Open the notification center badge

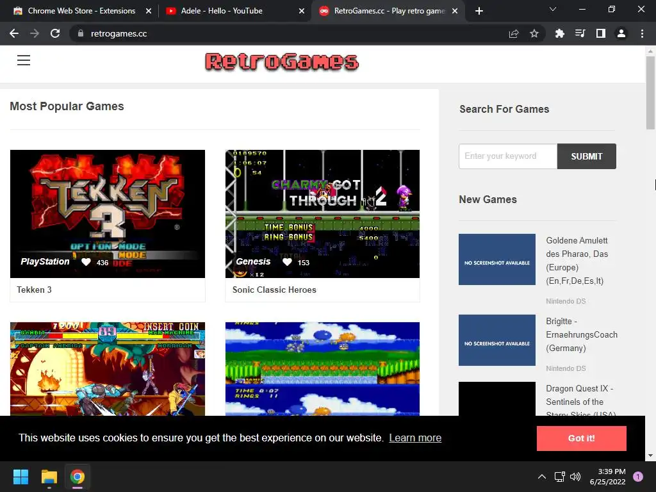coord(638,477)
